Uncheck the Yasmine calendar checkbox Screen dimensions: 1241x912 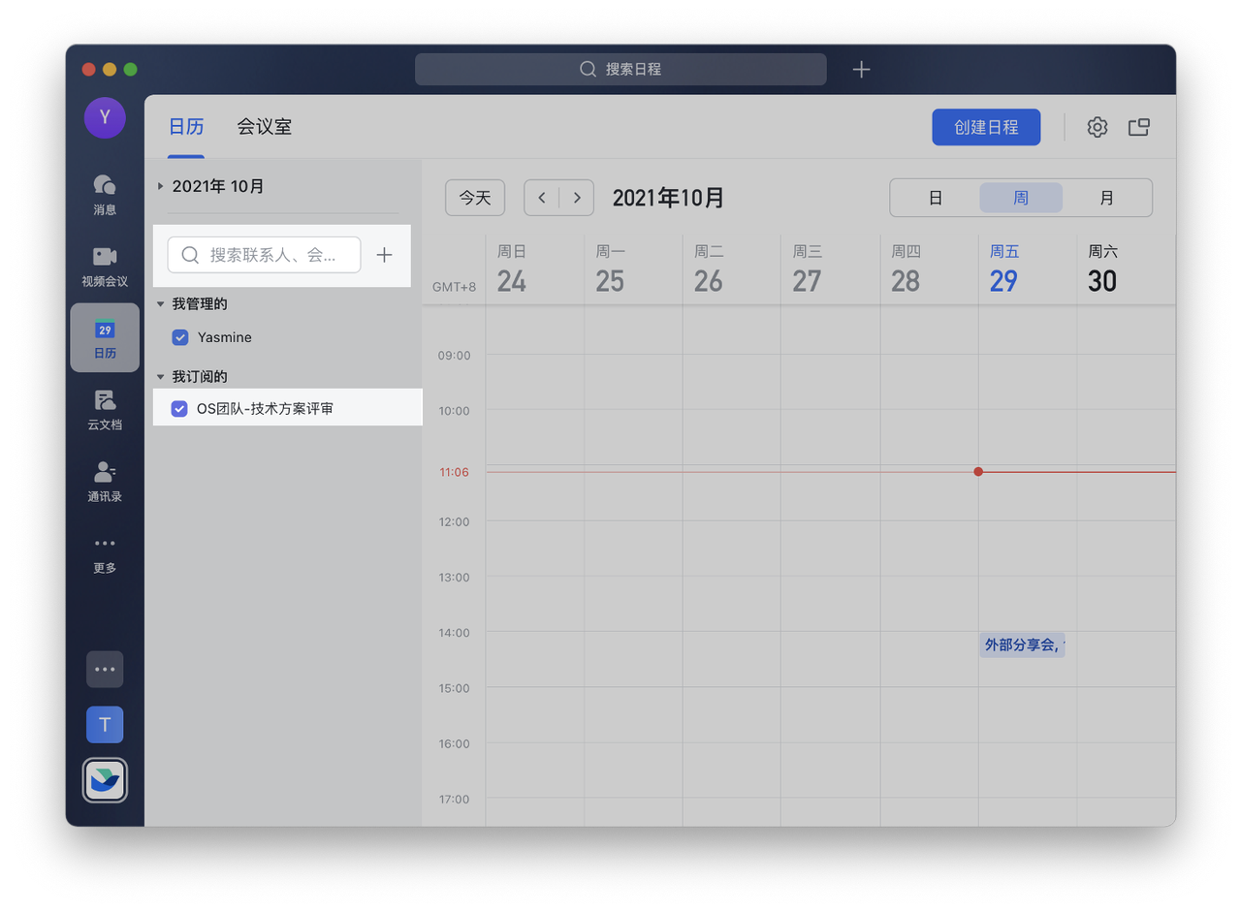tap(179, 337)
